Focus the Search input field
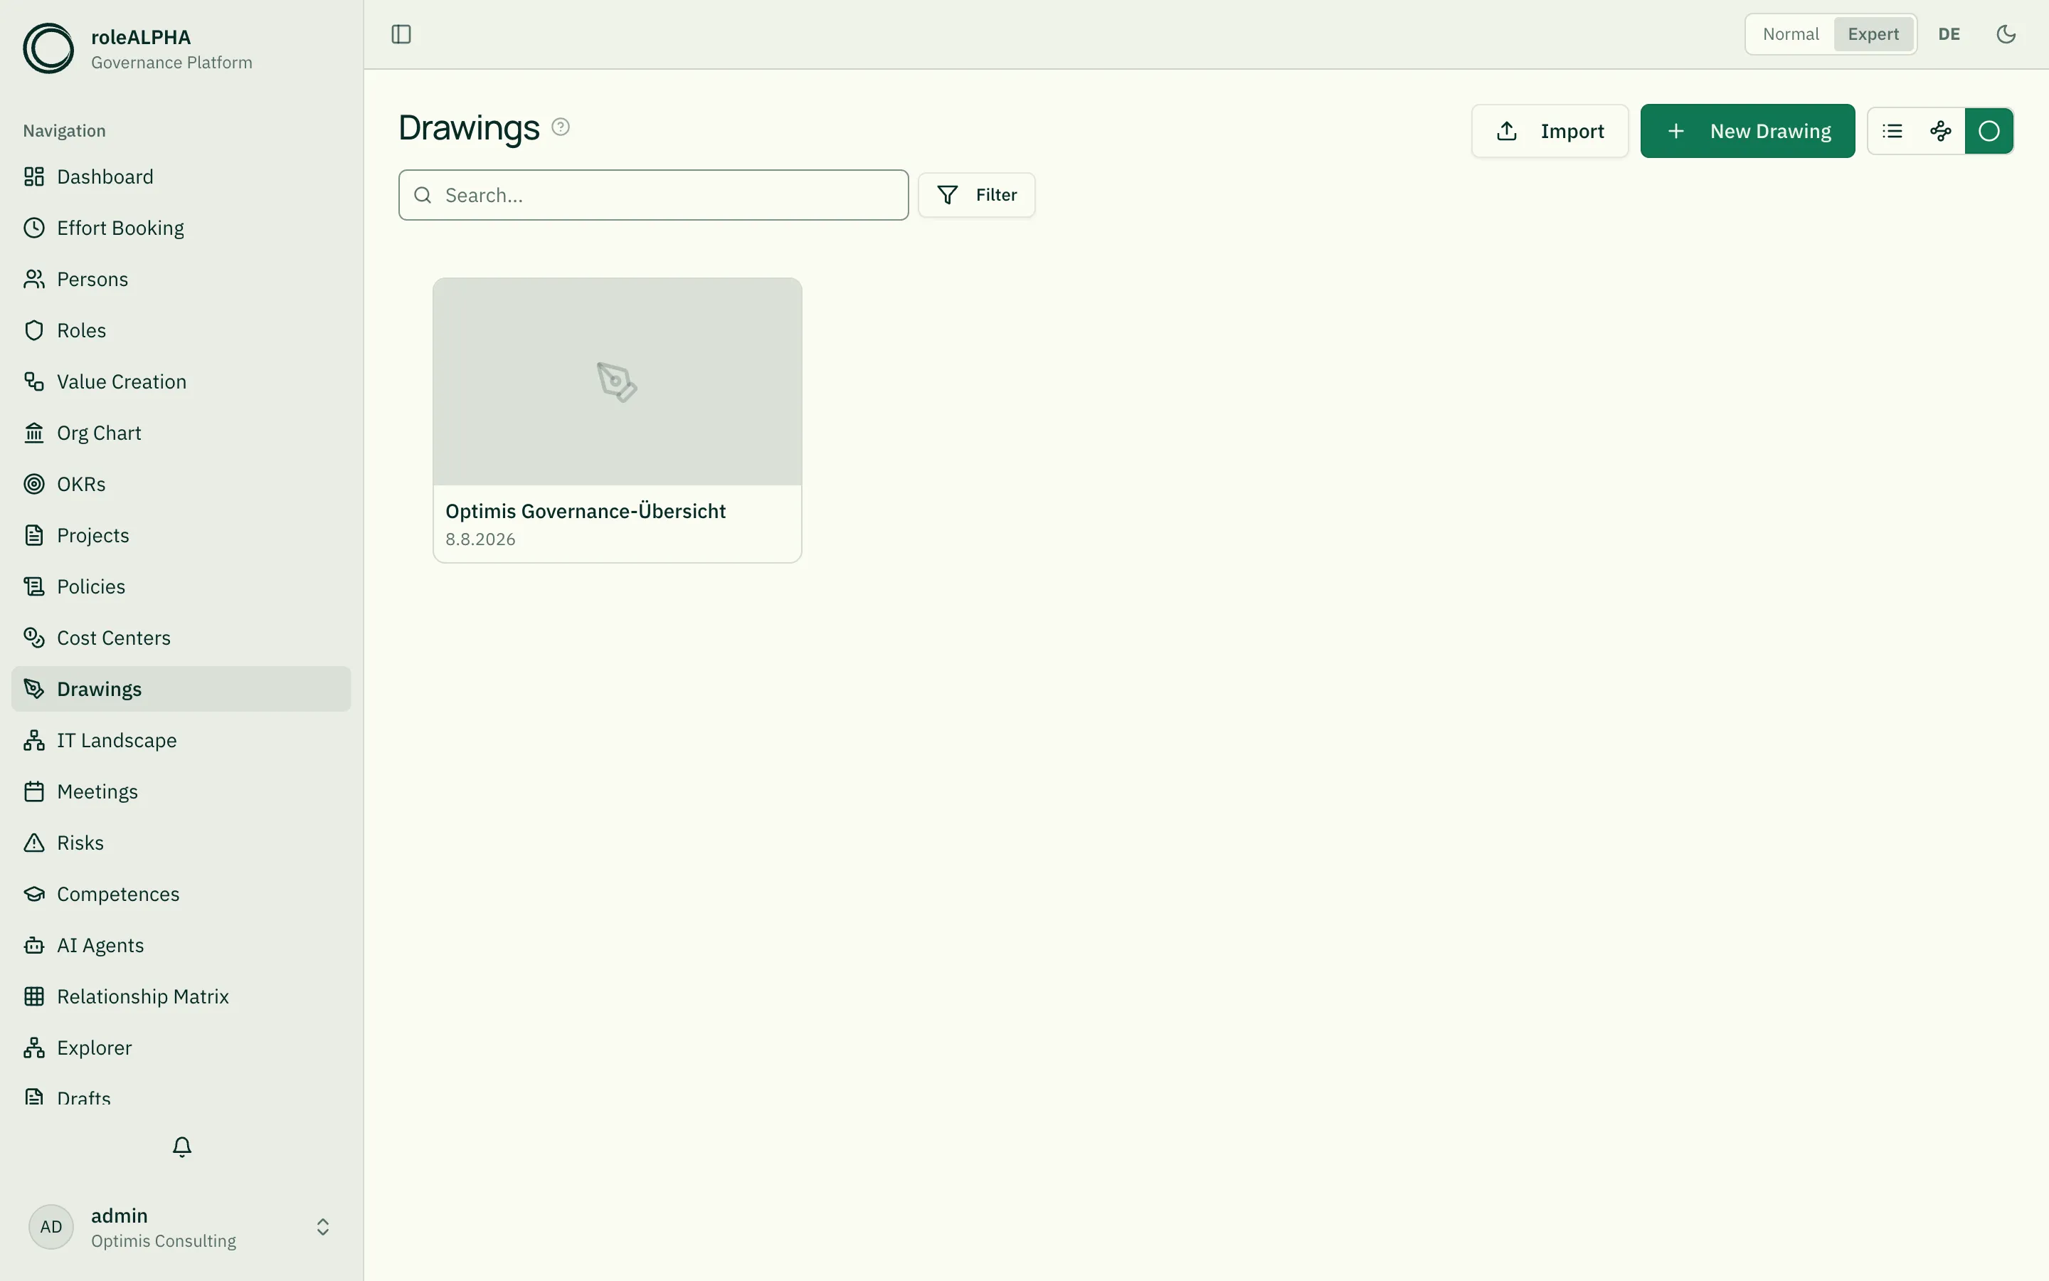 tap(654, 195)
